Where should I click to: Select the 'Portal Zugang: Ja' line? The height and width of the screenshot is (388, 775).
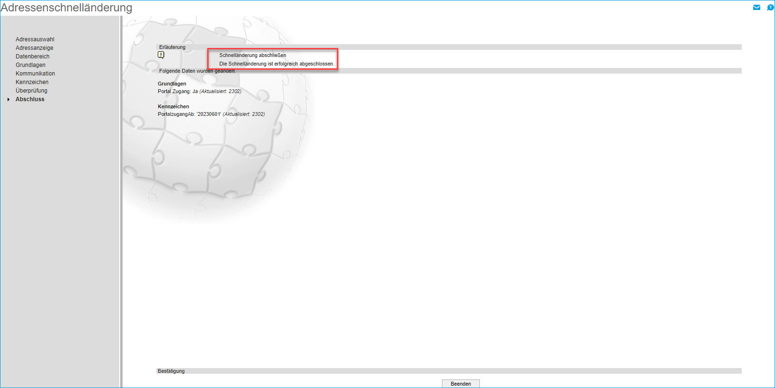point(200,91)
